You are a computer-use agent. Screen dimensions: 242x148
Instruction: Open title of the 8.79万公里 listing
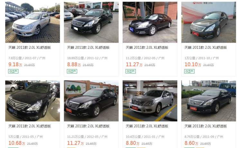coord(206,126)
